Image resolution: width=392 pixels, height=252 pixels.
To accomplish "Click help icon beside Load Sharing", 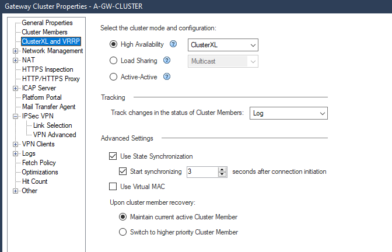I will pos(167,60).
